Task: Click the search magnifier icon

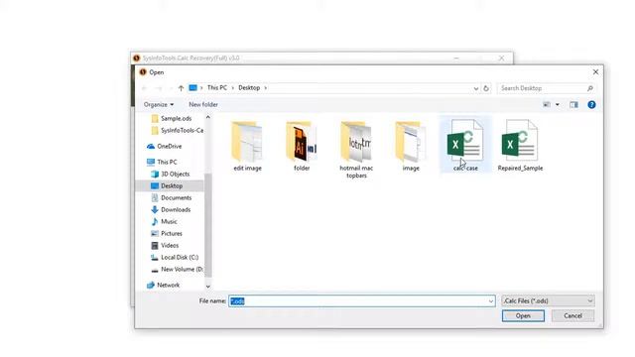Action: tap(590, 88)
